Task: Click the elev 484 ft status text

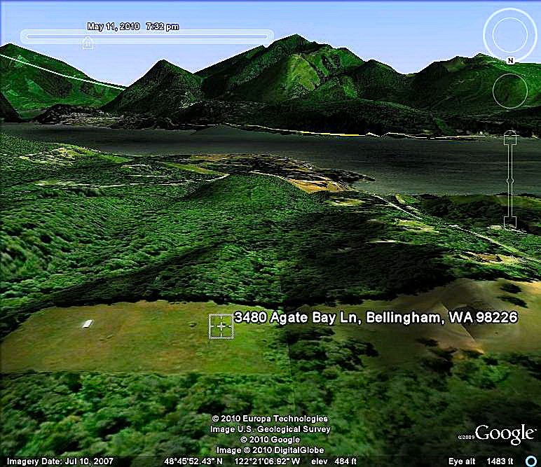Action: pyautogui.click(x=329, y=461)
